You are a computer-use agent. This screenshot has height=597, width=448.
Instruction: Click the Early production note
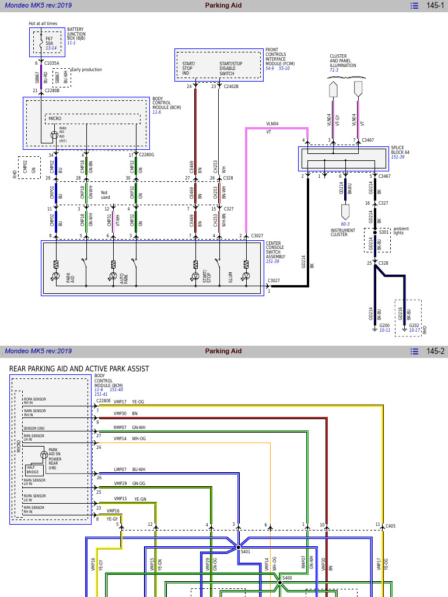(x=87, y=70)
